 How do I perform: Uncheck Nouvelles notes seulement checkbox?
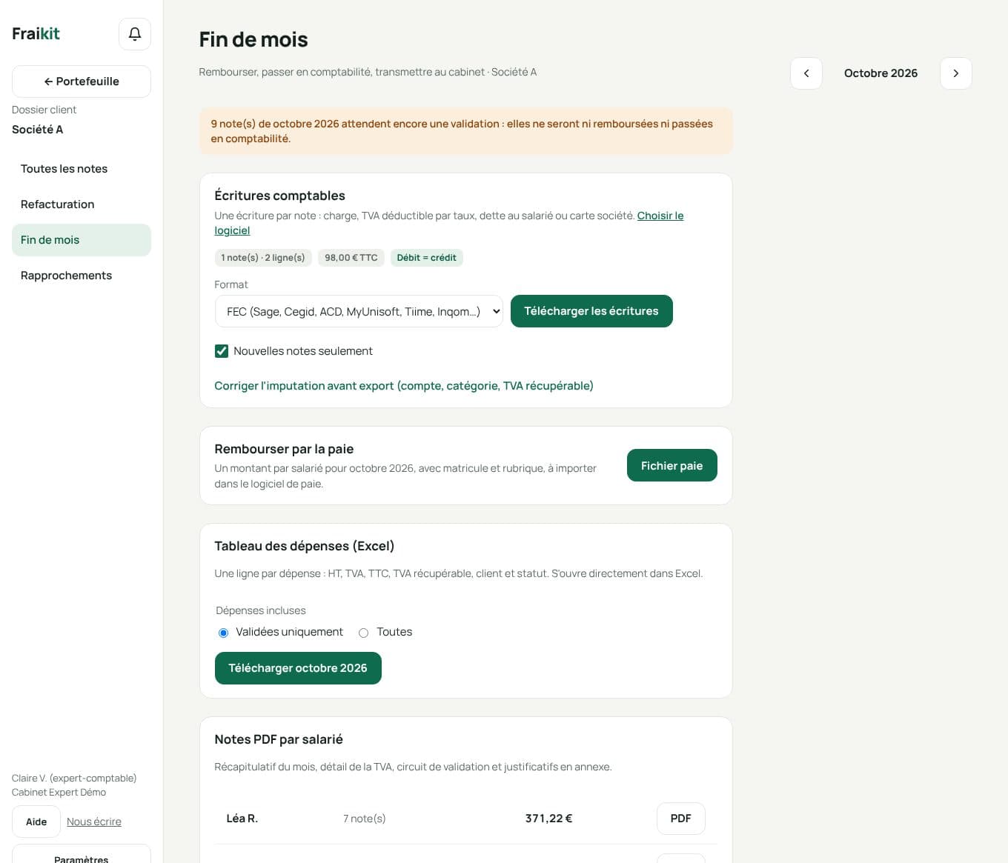pos(222,351)
